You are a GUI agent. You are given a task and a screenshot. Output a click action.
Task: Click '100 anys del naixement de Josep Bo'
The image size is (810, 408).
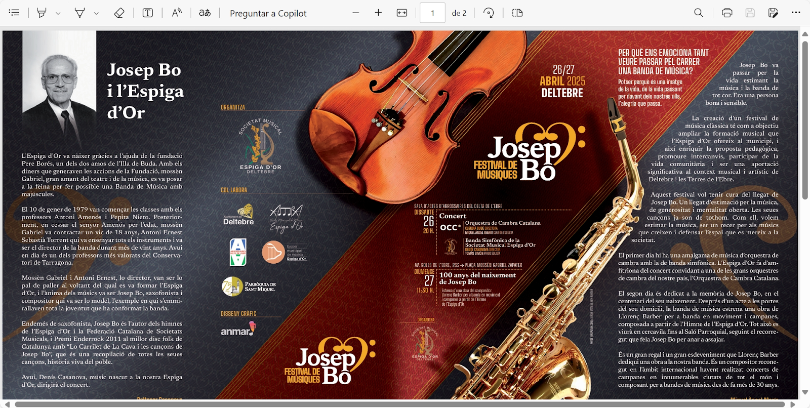(477, 278)
